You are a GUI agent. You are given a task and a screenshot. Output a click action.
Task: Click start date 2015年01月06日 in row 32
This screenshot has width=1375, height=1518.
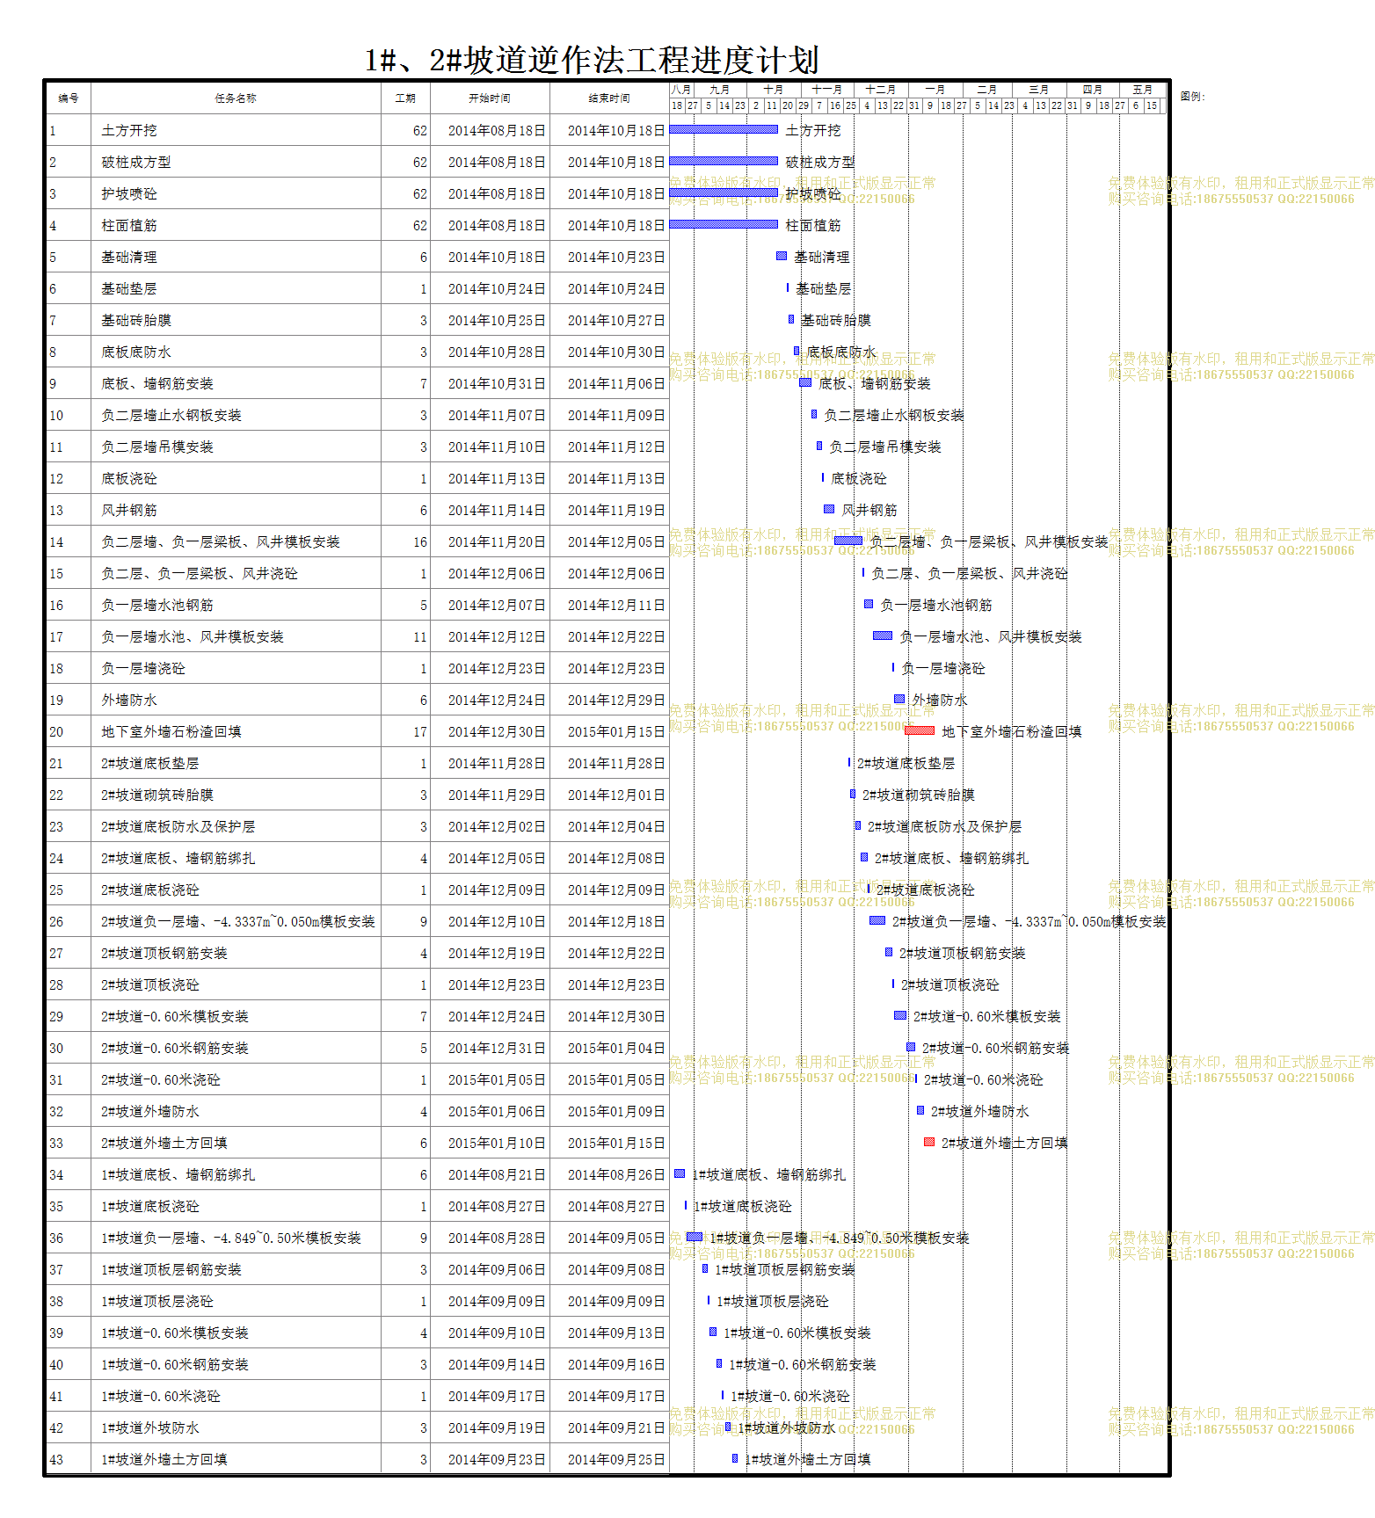pyautogui.click(x=497, y=1111)
